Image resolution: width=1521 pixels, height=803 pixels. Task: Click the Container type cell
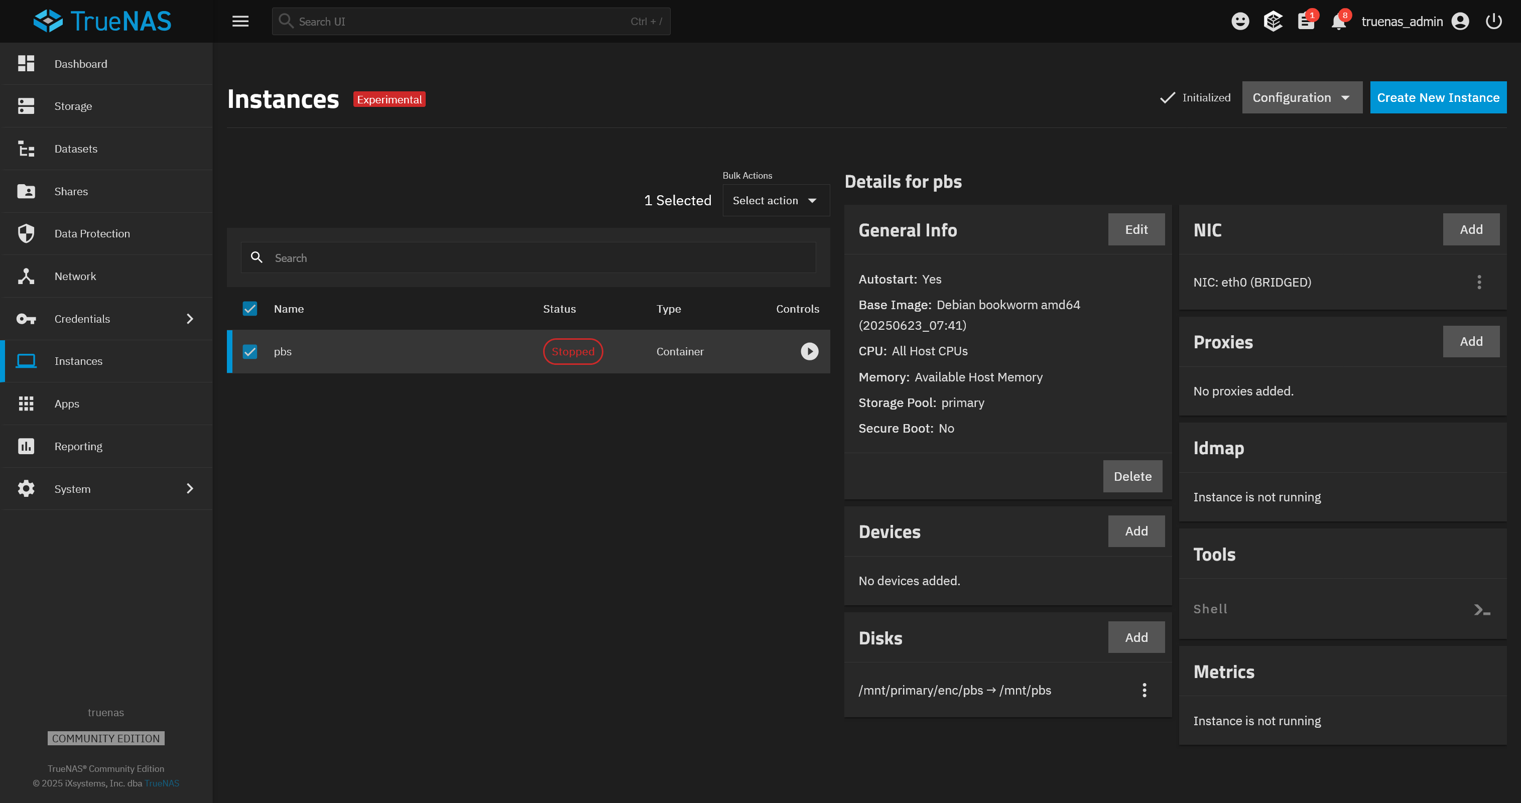680,352
